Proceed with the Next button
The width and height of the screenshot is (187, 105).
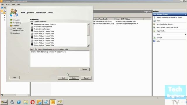pos(74,78)
